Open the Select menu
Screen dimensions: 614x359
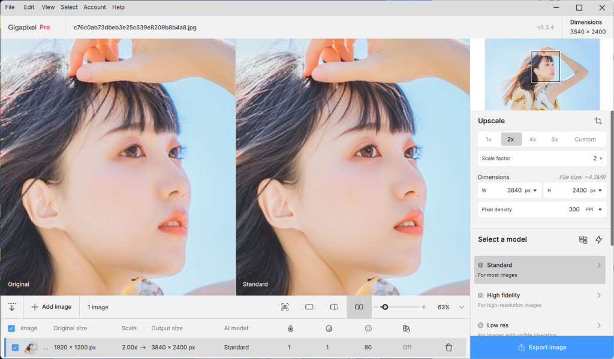(69, 7)
